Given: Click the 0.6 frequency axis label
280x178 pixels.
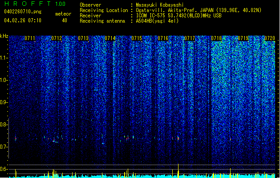Looking at the screenshot, I should pyautogui.click(x=4, y=169).
